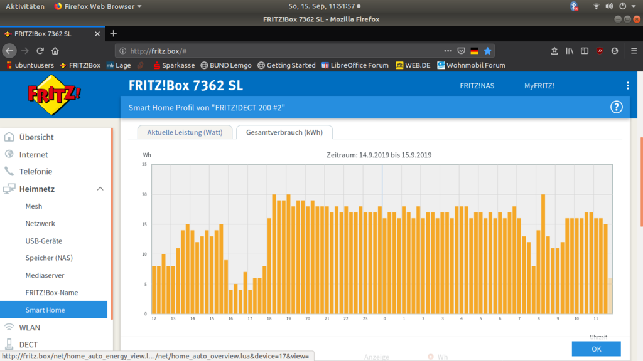Select Smart Home under Heimnetz
This screenshot has height=361, width=643.
pos(54,310)
